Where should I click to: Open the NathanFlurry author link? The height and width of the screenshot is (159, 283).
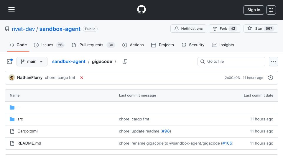click(x=30, y=77)
